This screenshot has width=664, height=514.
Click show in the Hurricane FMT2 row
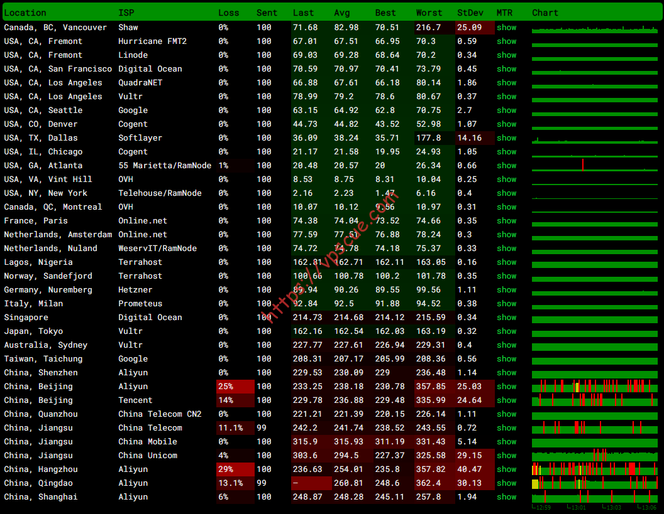[506, 41]
